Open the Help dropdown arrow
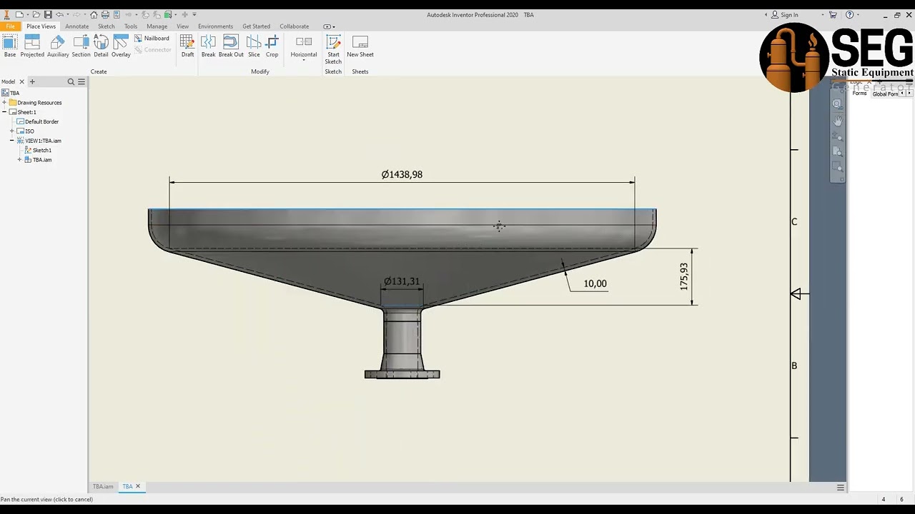Viewport: 915px width, 514px height. (x=858, y=14)
